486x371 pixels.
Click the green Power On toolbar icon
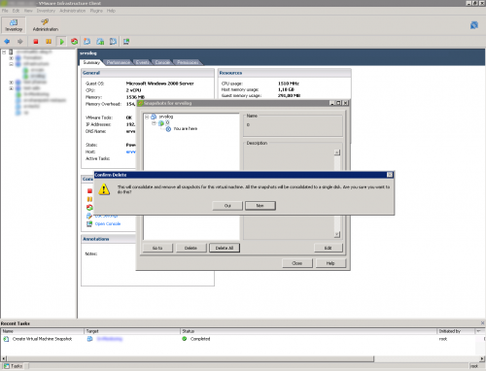[61, 42]
